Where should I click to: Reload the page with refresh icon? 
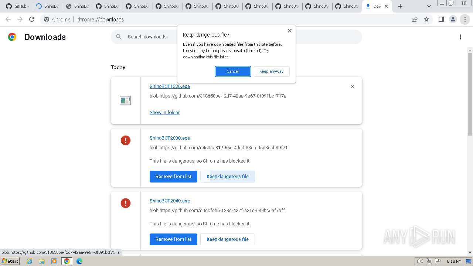[x=32, y=19]
